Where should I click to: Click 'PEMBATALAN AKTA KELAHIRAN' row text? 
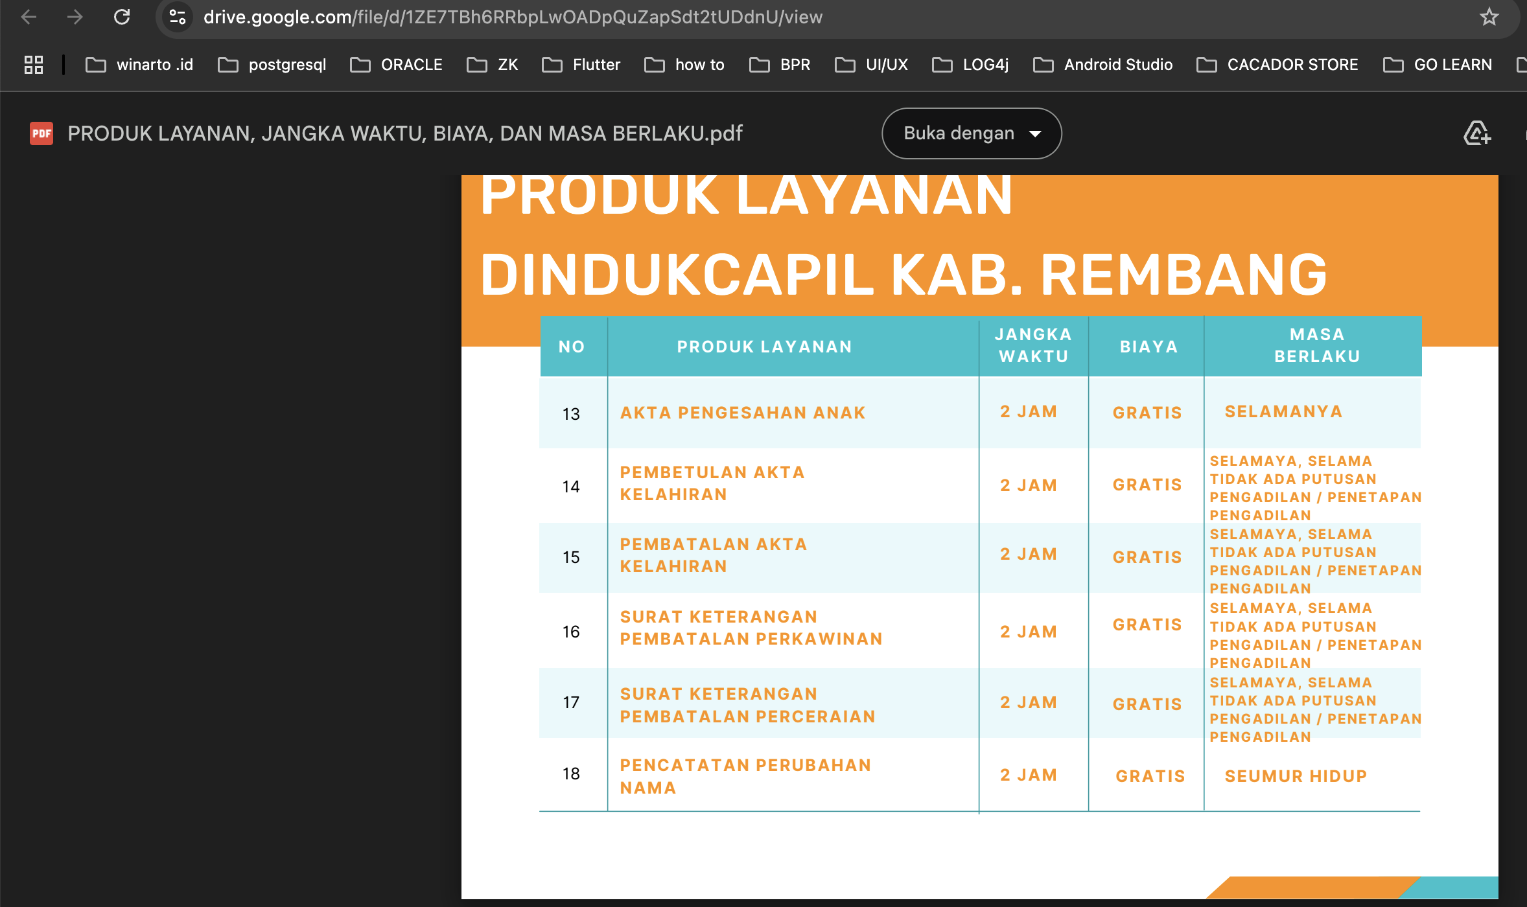[714, 555]
